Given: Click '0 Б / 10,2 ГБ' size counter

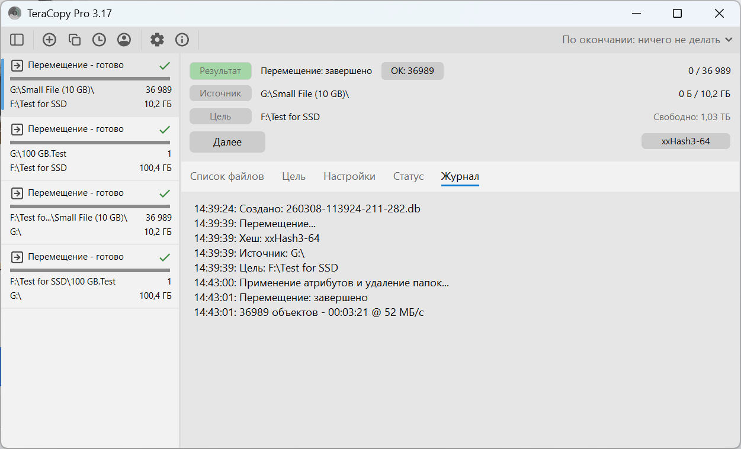Looking at the screenshot, I should point(705,94).
